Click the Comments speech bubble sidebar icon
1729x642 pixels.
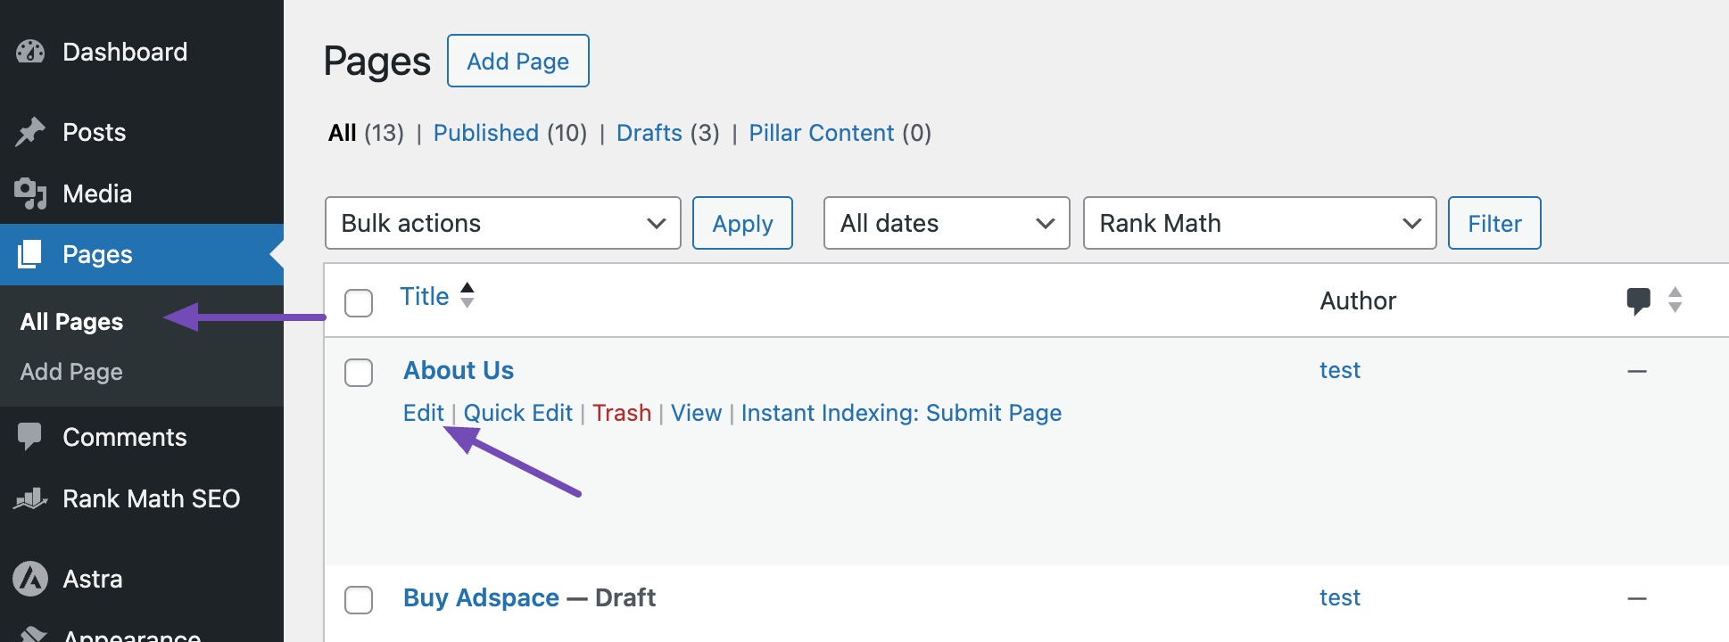[x=30, y=436]
